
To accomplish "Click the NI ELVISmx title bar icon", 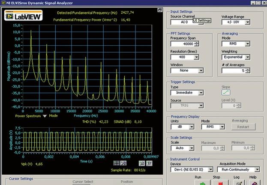I will tap(3, 3).
